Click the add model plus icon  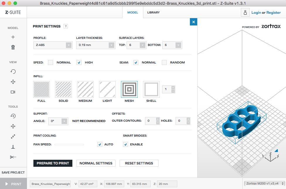pos(13,37)
